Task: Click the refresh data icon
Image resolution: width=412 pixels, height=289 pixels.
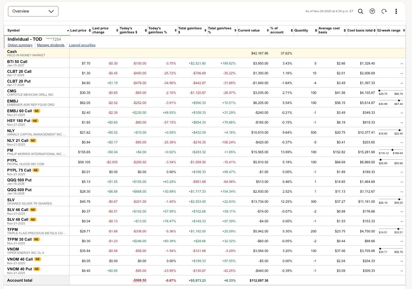Action: [384, 11]
